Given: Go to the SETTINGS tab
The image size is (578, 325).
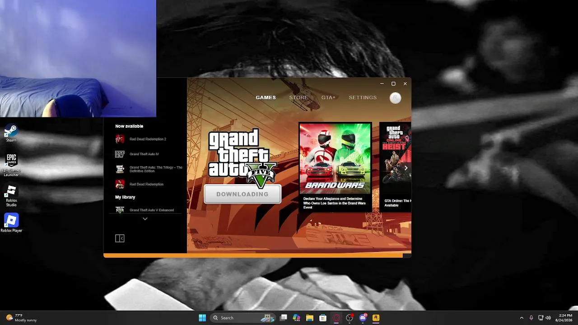Looking at the screenshot, I should pos(363,97).
